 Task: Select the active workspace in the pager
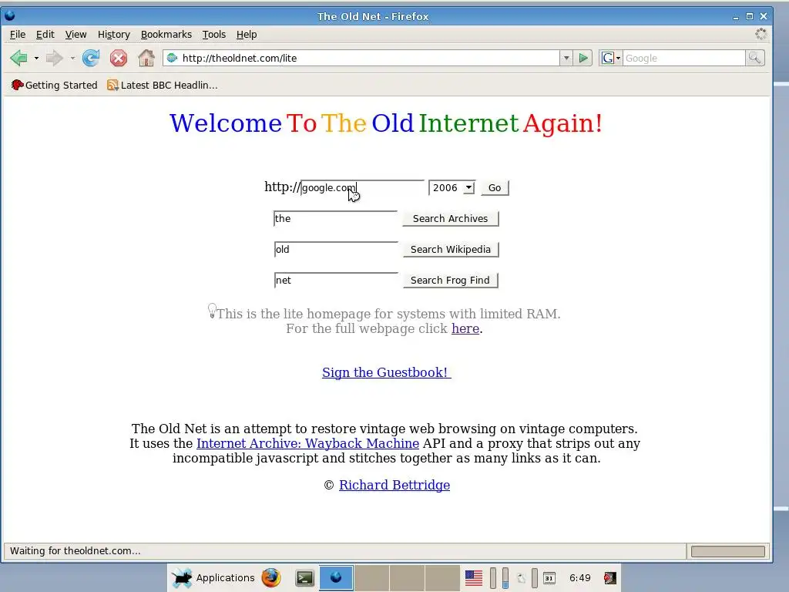[336, 578]
